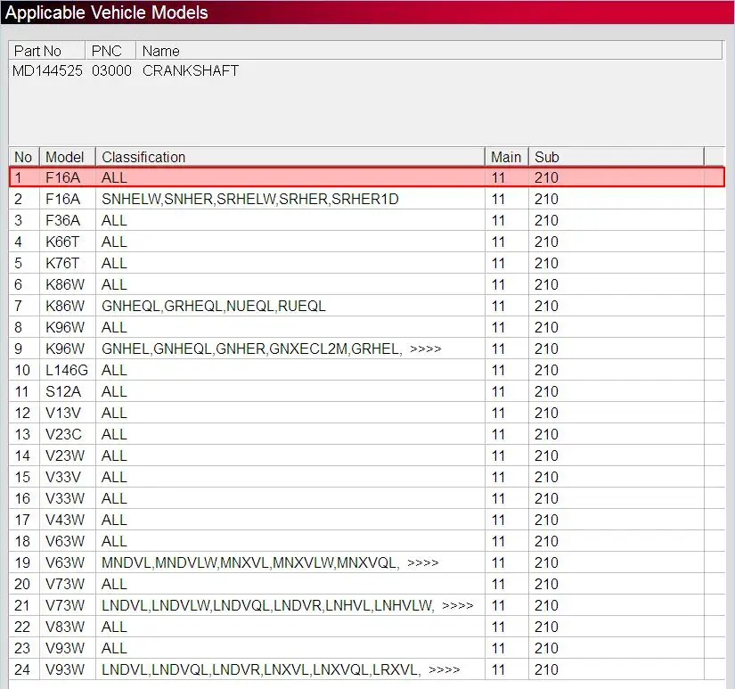Screen dimensions: 735x689
Task: Sort by the Classification column header
Action: click(290, 157)
